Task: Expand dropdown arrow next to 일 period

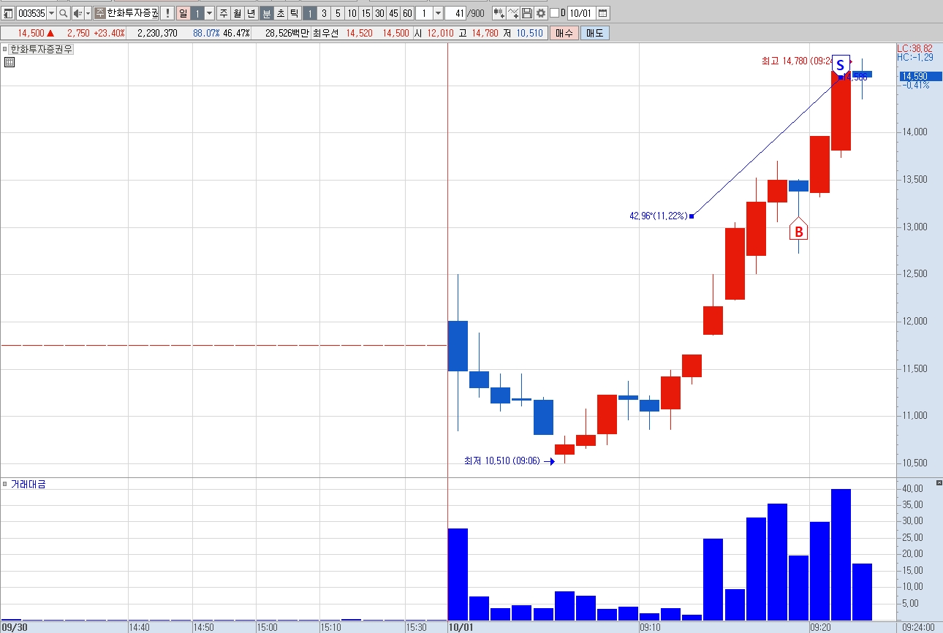Action: coord(210,13)
